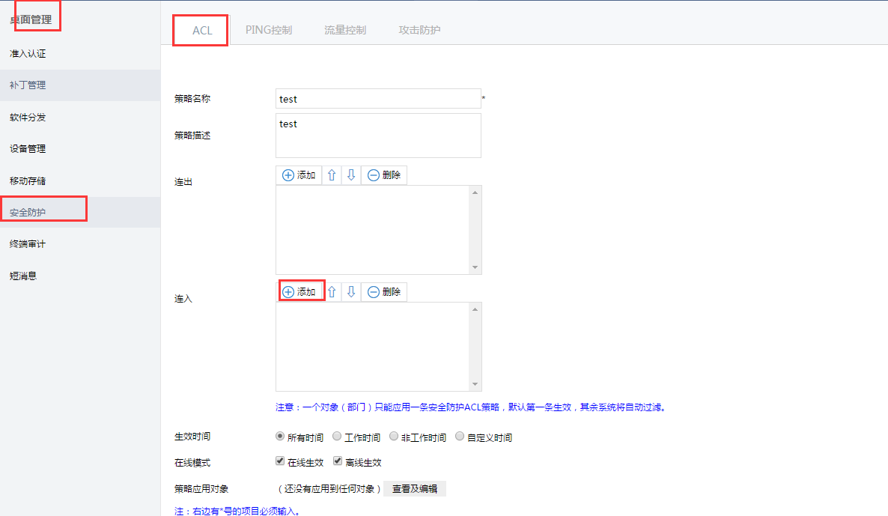The image size is (888, 516).
Task: Click the 策略名称 input field
Action: coord(378,99)
